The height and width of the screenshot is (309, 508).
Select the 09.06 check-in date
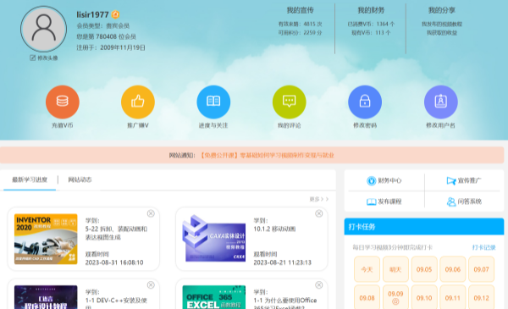pyautogui.click(x=453, y=269)
